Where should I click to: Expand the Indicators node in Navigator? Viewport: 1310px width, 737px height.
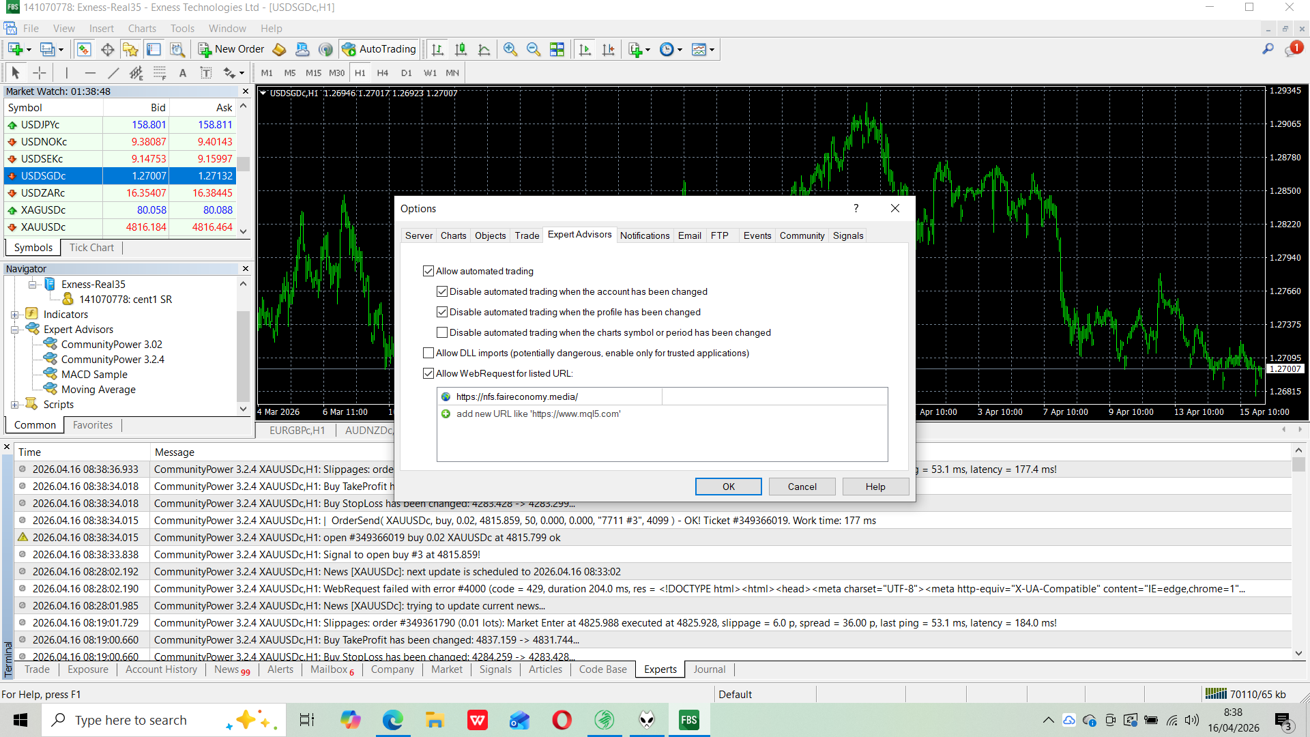[x=14, y=315]
